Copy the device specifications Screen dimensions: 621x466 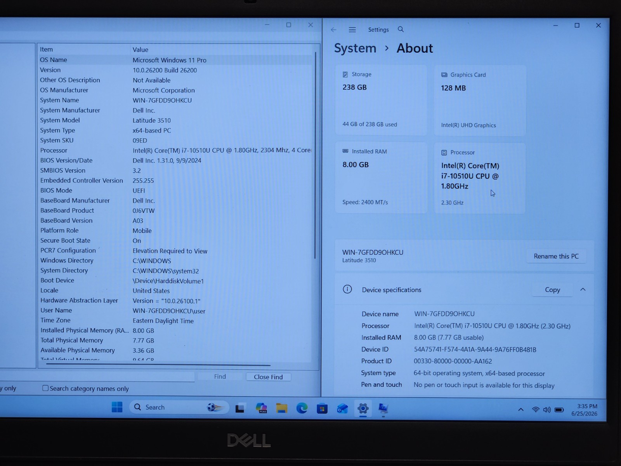(x=552, y=290)
